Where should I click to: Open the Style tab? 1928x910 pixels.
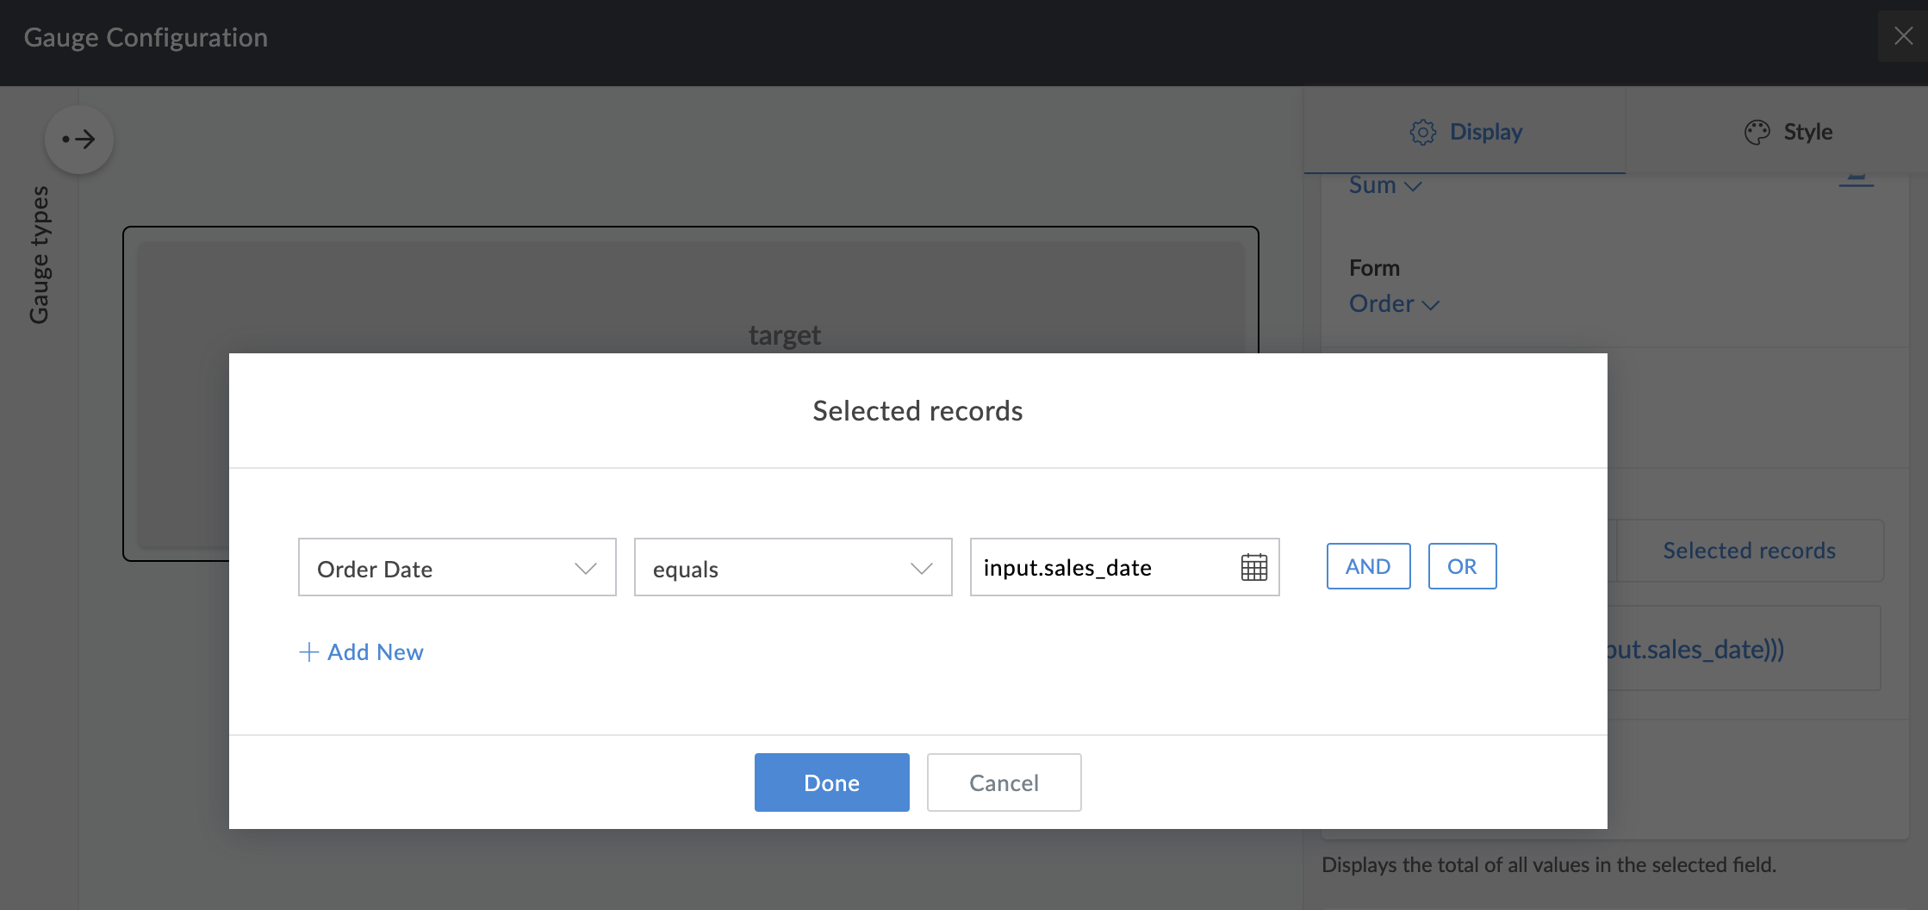tap(1788, 132)
